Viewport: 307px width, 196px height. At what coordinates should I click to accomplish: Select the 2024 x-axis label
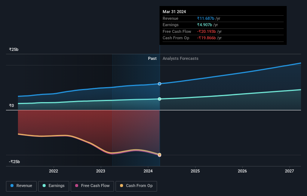pyautogui.click(x=148, y=171)
